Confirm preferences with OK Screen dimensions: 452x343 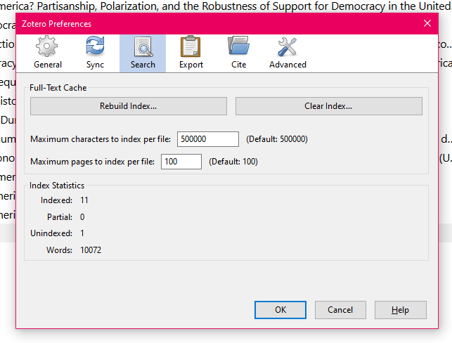coord(280,310)
